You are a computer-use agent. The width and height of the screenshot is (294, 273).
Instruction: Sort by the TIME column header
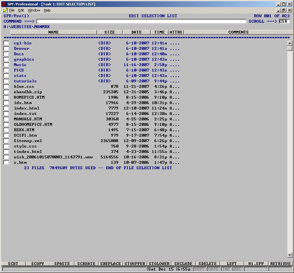(159, 32)
